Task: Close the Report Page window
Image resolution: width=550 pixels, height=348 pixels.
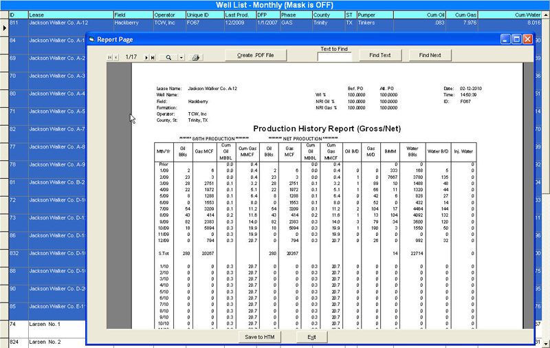Action: (x=527, y=39)
